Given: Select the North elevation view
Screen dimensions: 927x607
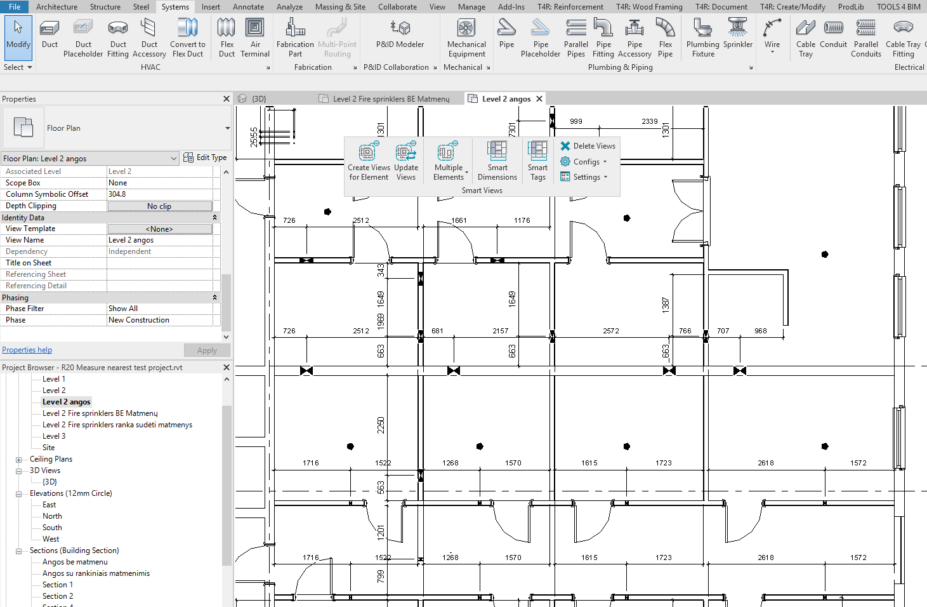Looking at the screenshot, I should click(52, 516).
